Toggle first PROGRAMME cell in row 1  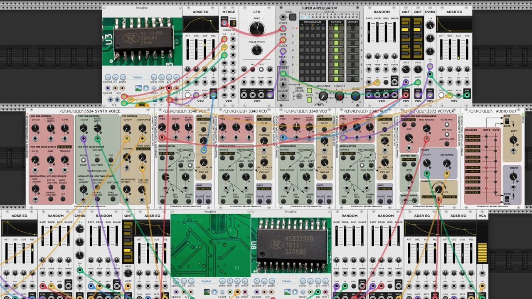[303, 28]
